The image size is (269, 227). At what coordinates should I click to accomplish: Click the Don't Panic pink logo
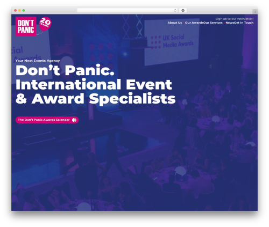pyautogui.click(x=26, y=26)
